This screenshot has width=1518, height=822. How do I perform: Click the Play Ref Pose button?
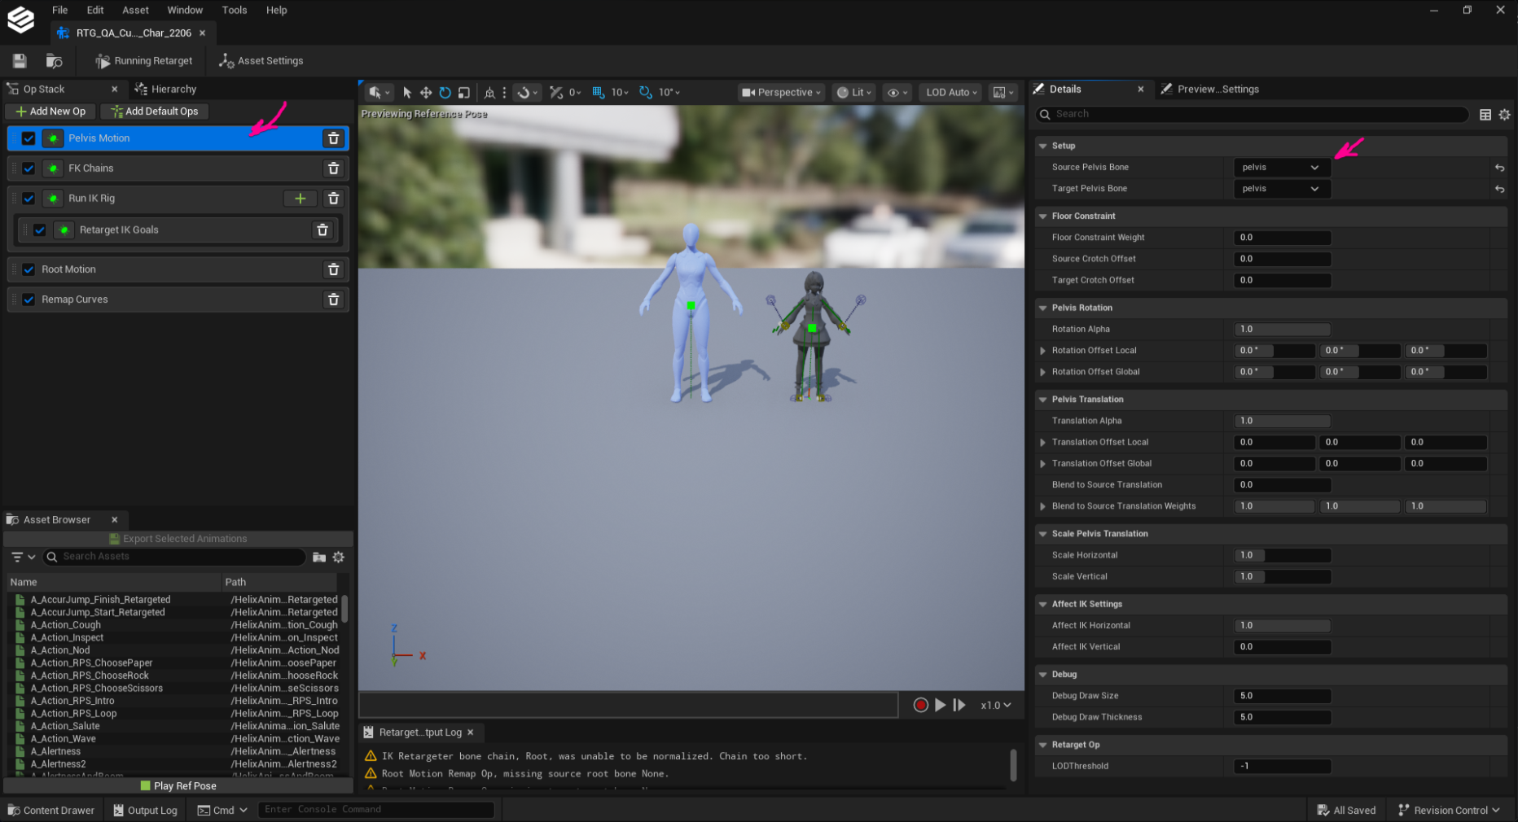[x=178, y=786]
